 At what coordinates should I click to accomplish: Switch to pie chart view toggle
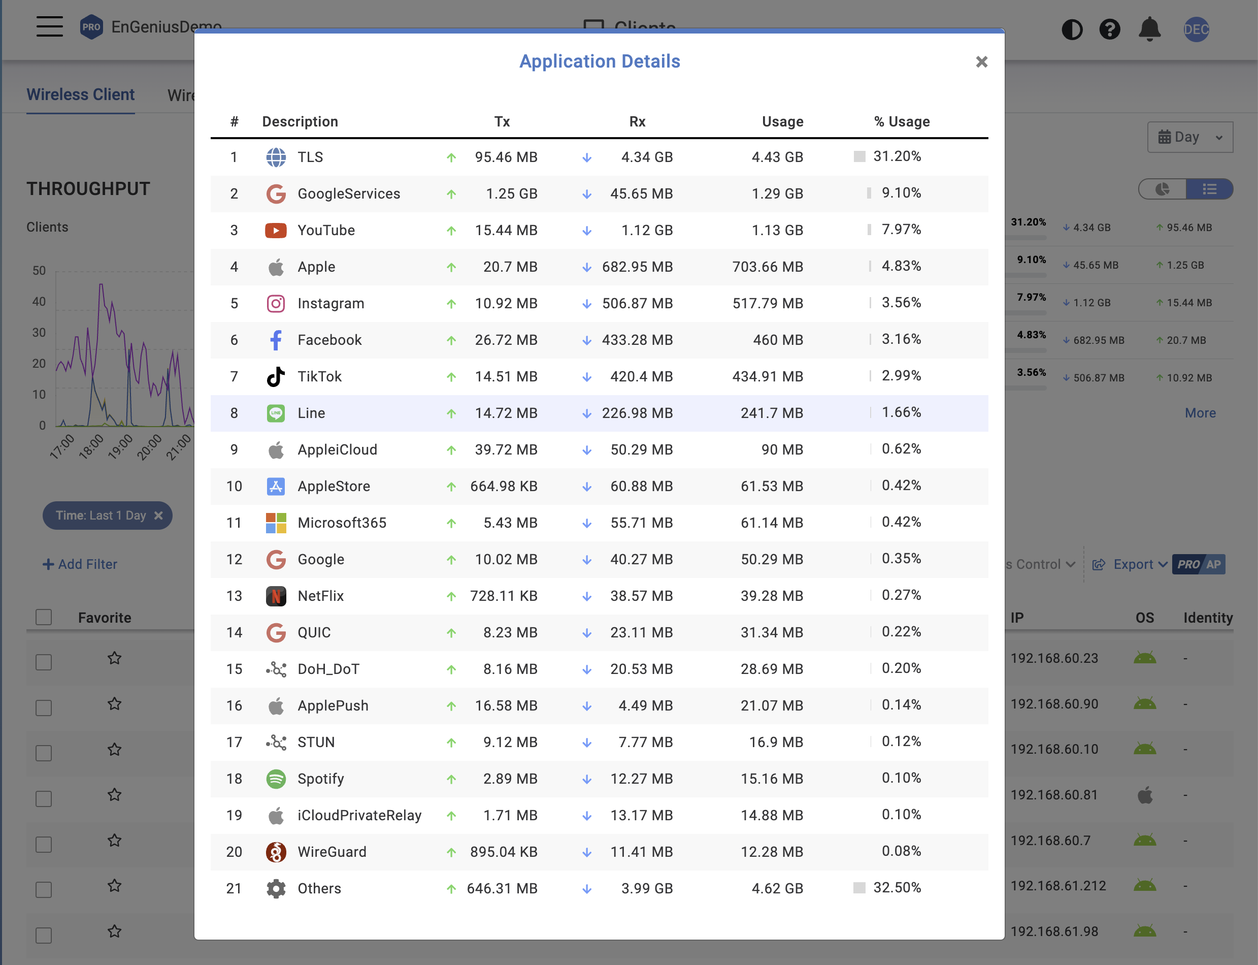[1162, 189]
